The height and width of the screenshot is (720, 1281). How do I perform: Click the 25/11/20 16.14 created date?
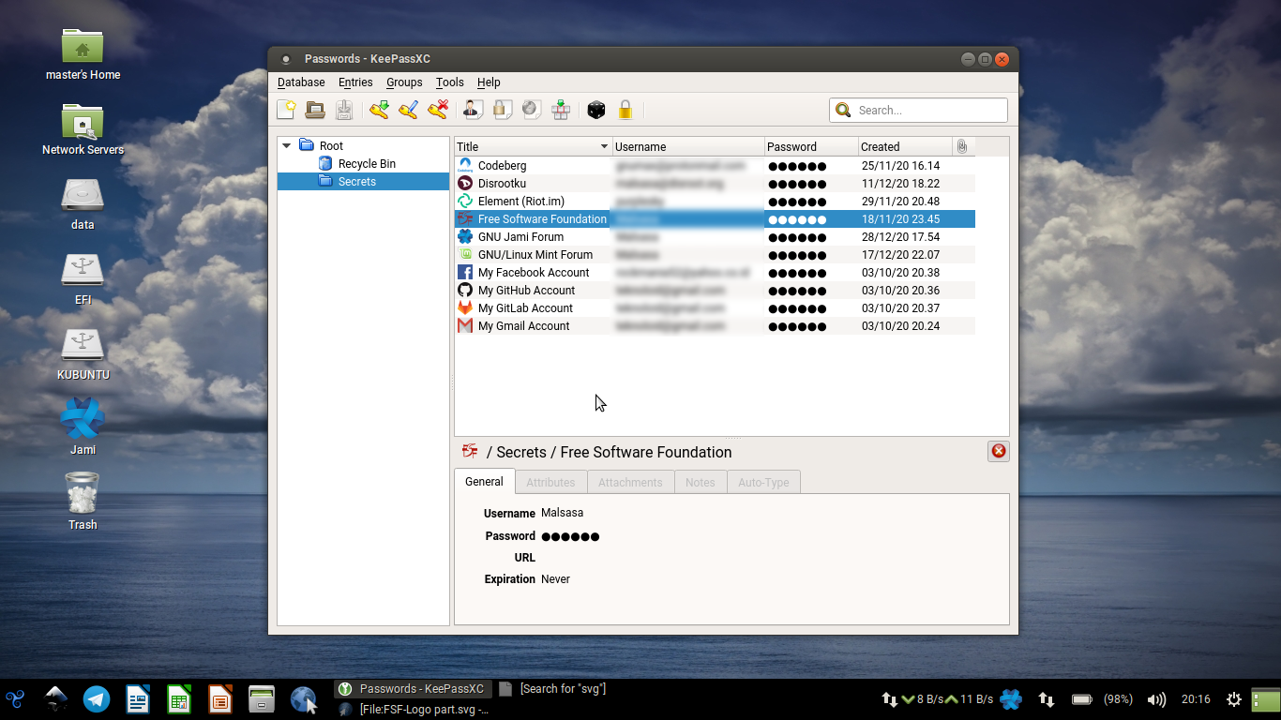tap(900, 165)
